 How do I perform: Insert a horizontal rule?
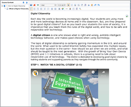(x=67, y=9)
